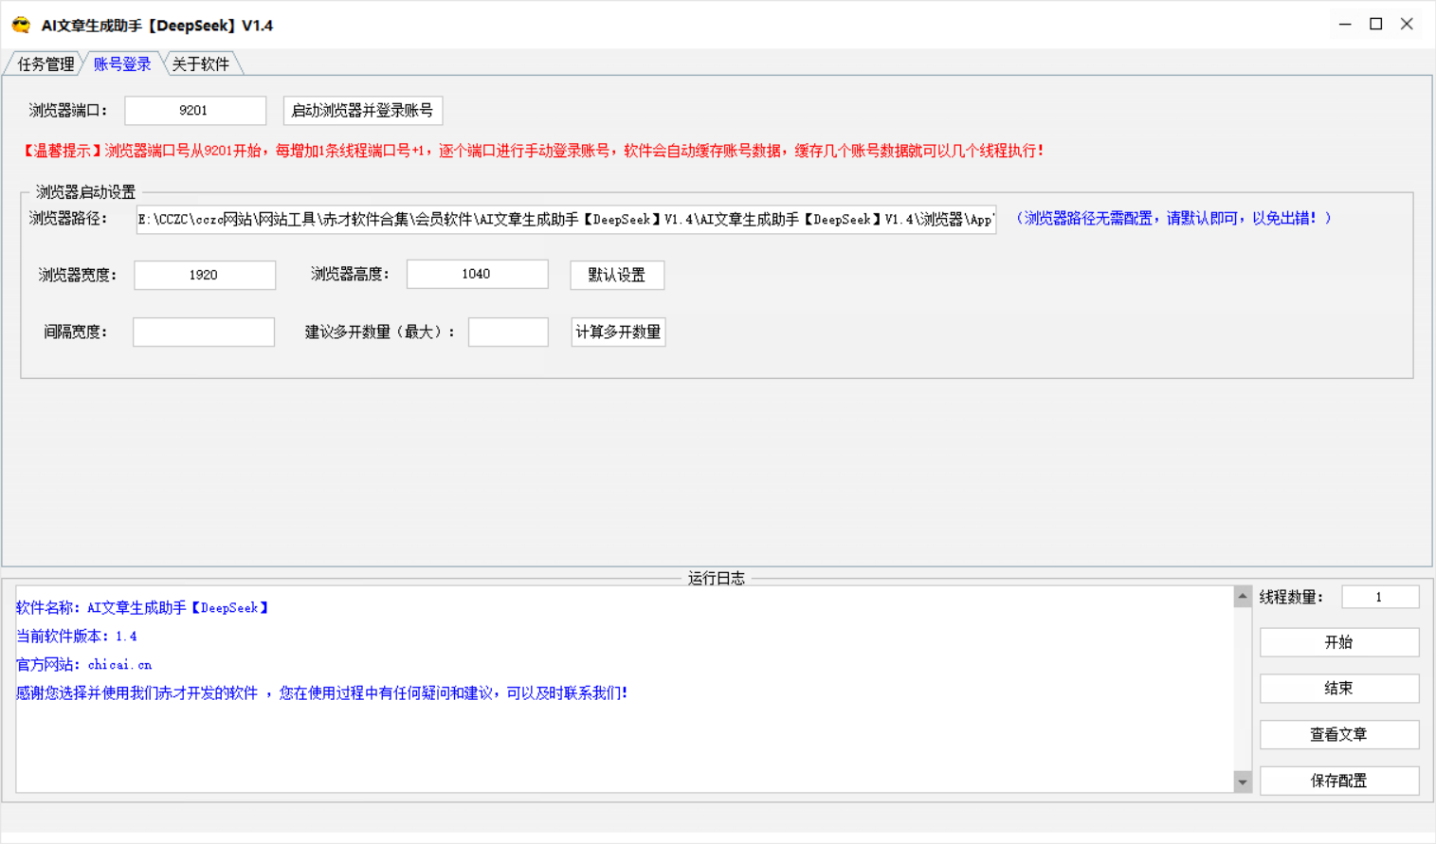The width and height of the screenshot is (1436, 844).
Task: Click 启动浏览器并登录账号 button
Action: (362, 111)
